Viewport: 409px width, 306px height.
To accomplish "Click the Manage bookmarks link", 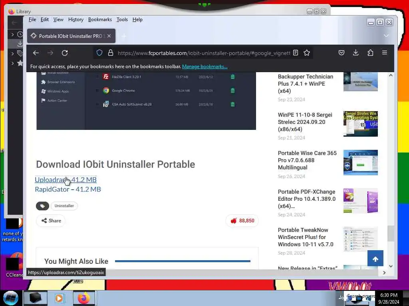I will click(x=205, y=67).
